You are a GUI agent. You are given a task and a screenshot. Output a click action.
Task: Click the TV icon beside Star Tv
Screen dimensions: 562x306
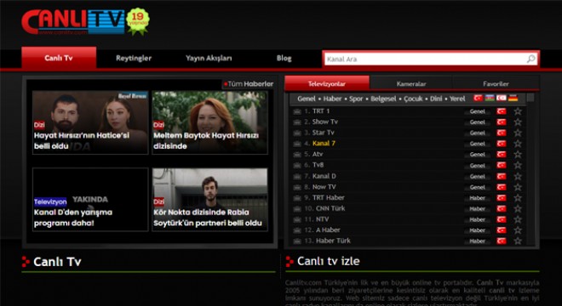tap(297, 133)
